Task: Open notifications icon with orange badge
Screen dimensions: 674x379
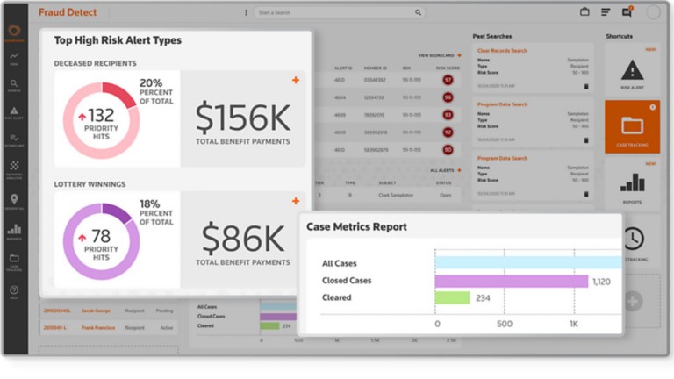Action: coord(627,11)
